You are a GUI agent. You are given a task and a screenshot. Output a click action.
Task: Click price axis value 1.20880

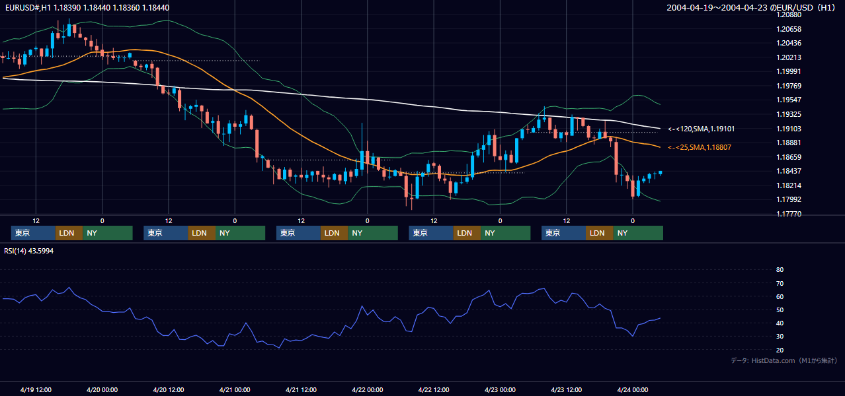(789, 15)
